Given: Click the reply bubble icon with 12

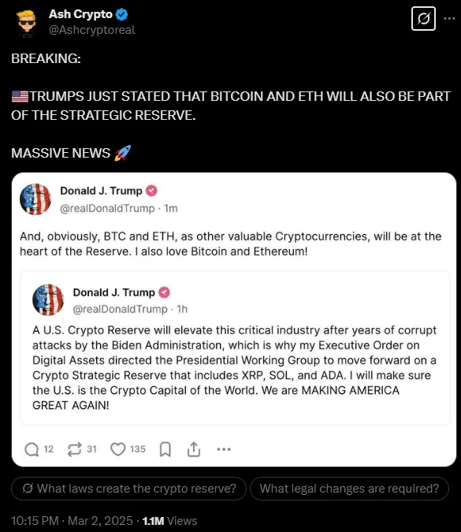Looking at the screenshot, I should [x=32, y=449].
